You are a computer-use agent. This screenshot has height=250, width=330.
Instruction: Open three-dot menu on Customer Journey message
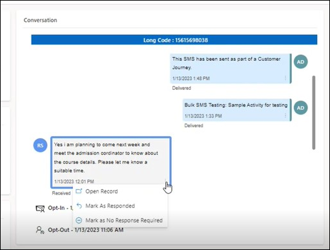(x=285, y=78)
